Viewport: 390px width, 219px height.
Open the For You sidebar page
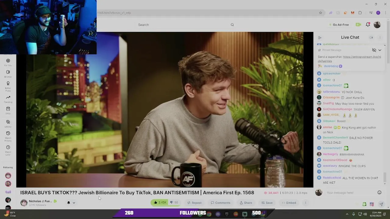(8, 62)
